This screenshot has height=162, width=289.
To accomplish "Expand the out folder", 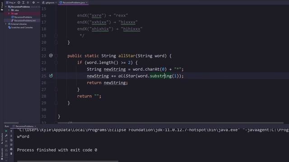I will click(x=9, y=13).
